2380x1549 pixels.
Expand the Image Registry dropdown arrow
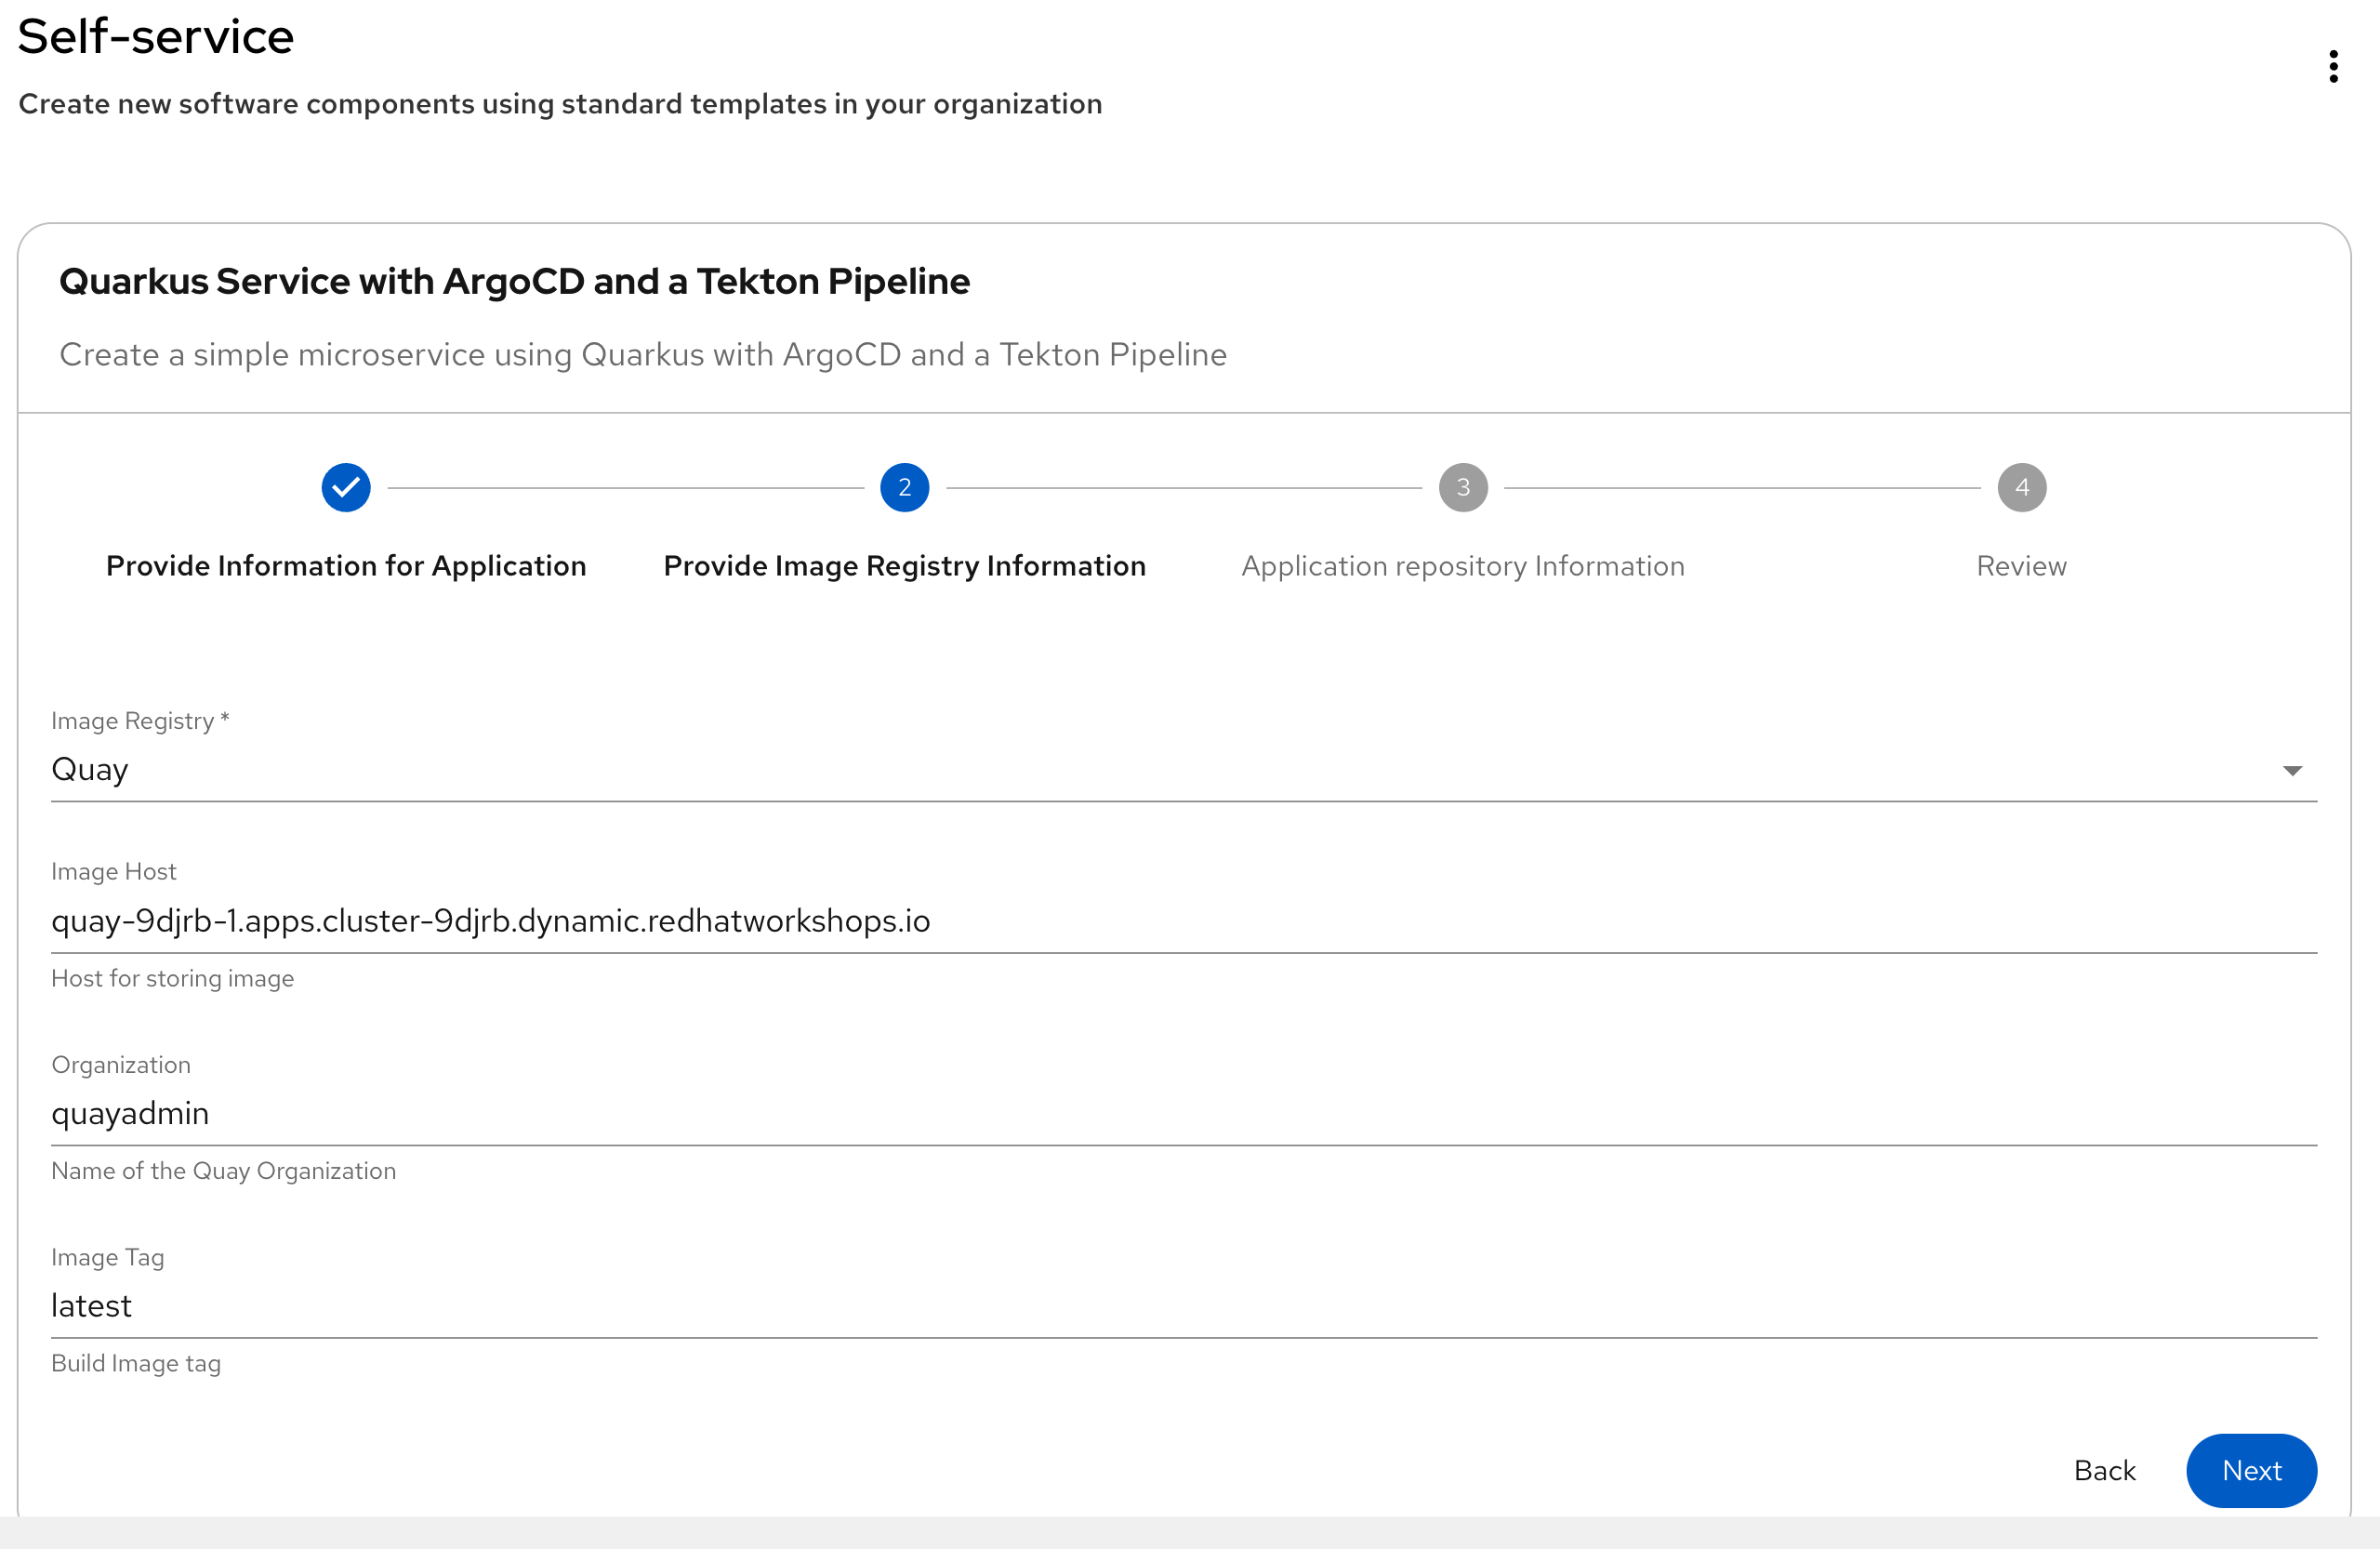2292,770
